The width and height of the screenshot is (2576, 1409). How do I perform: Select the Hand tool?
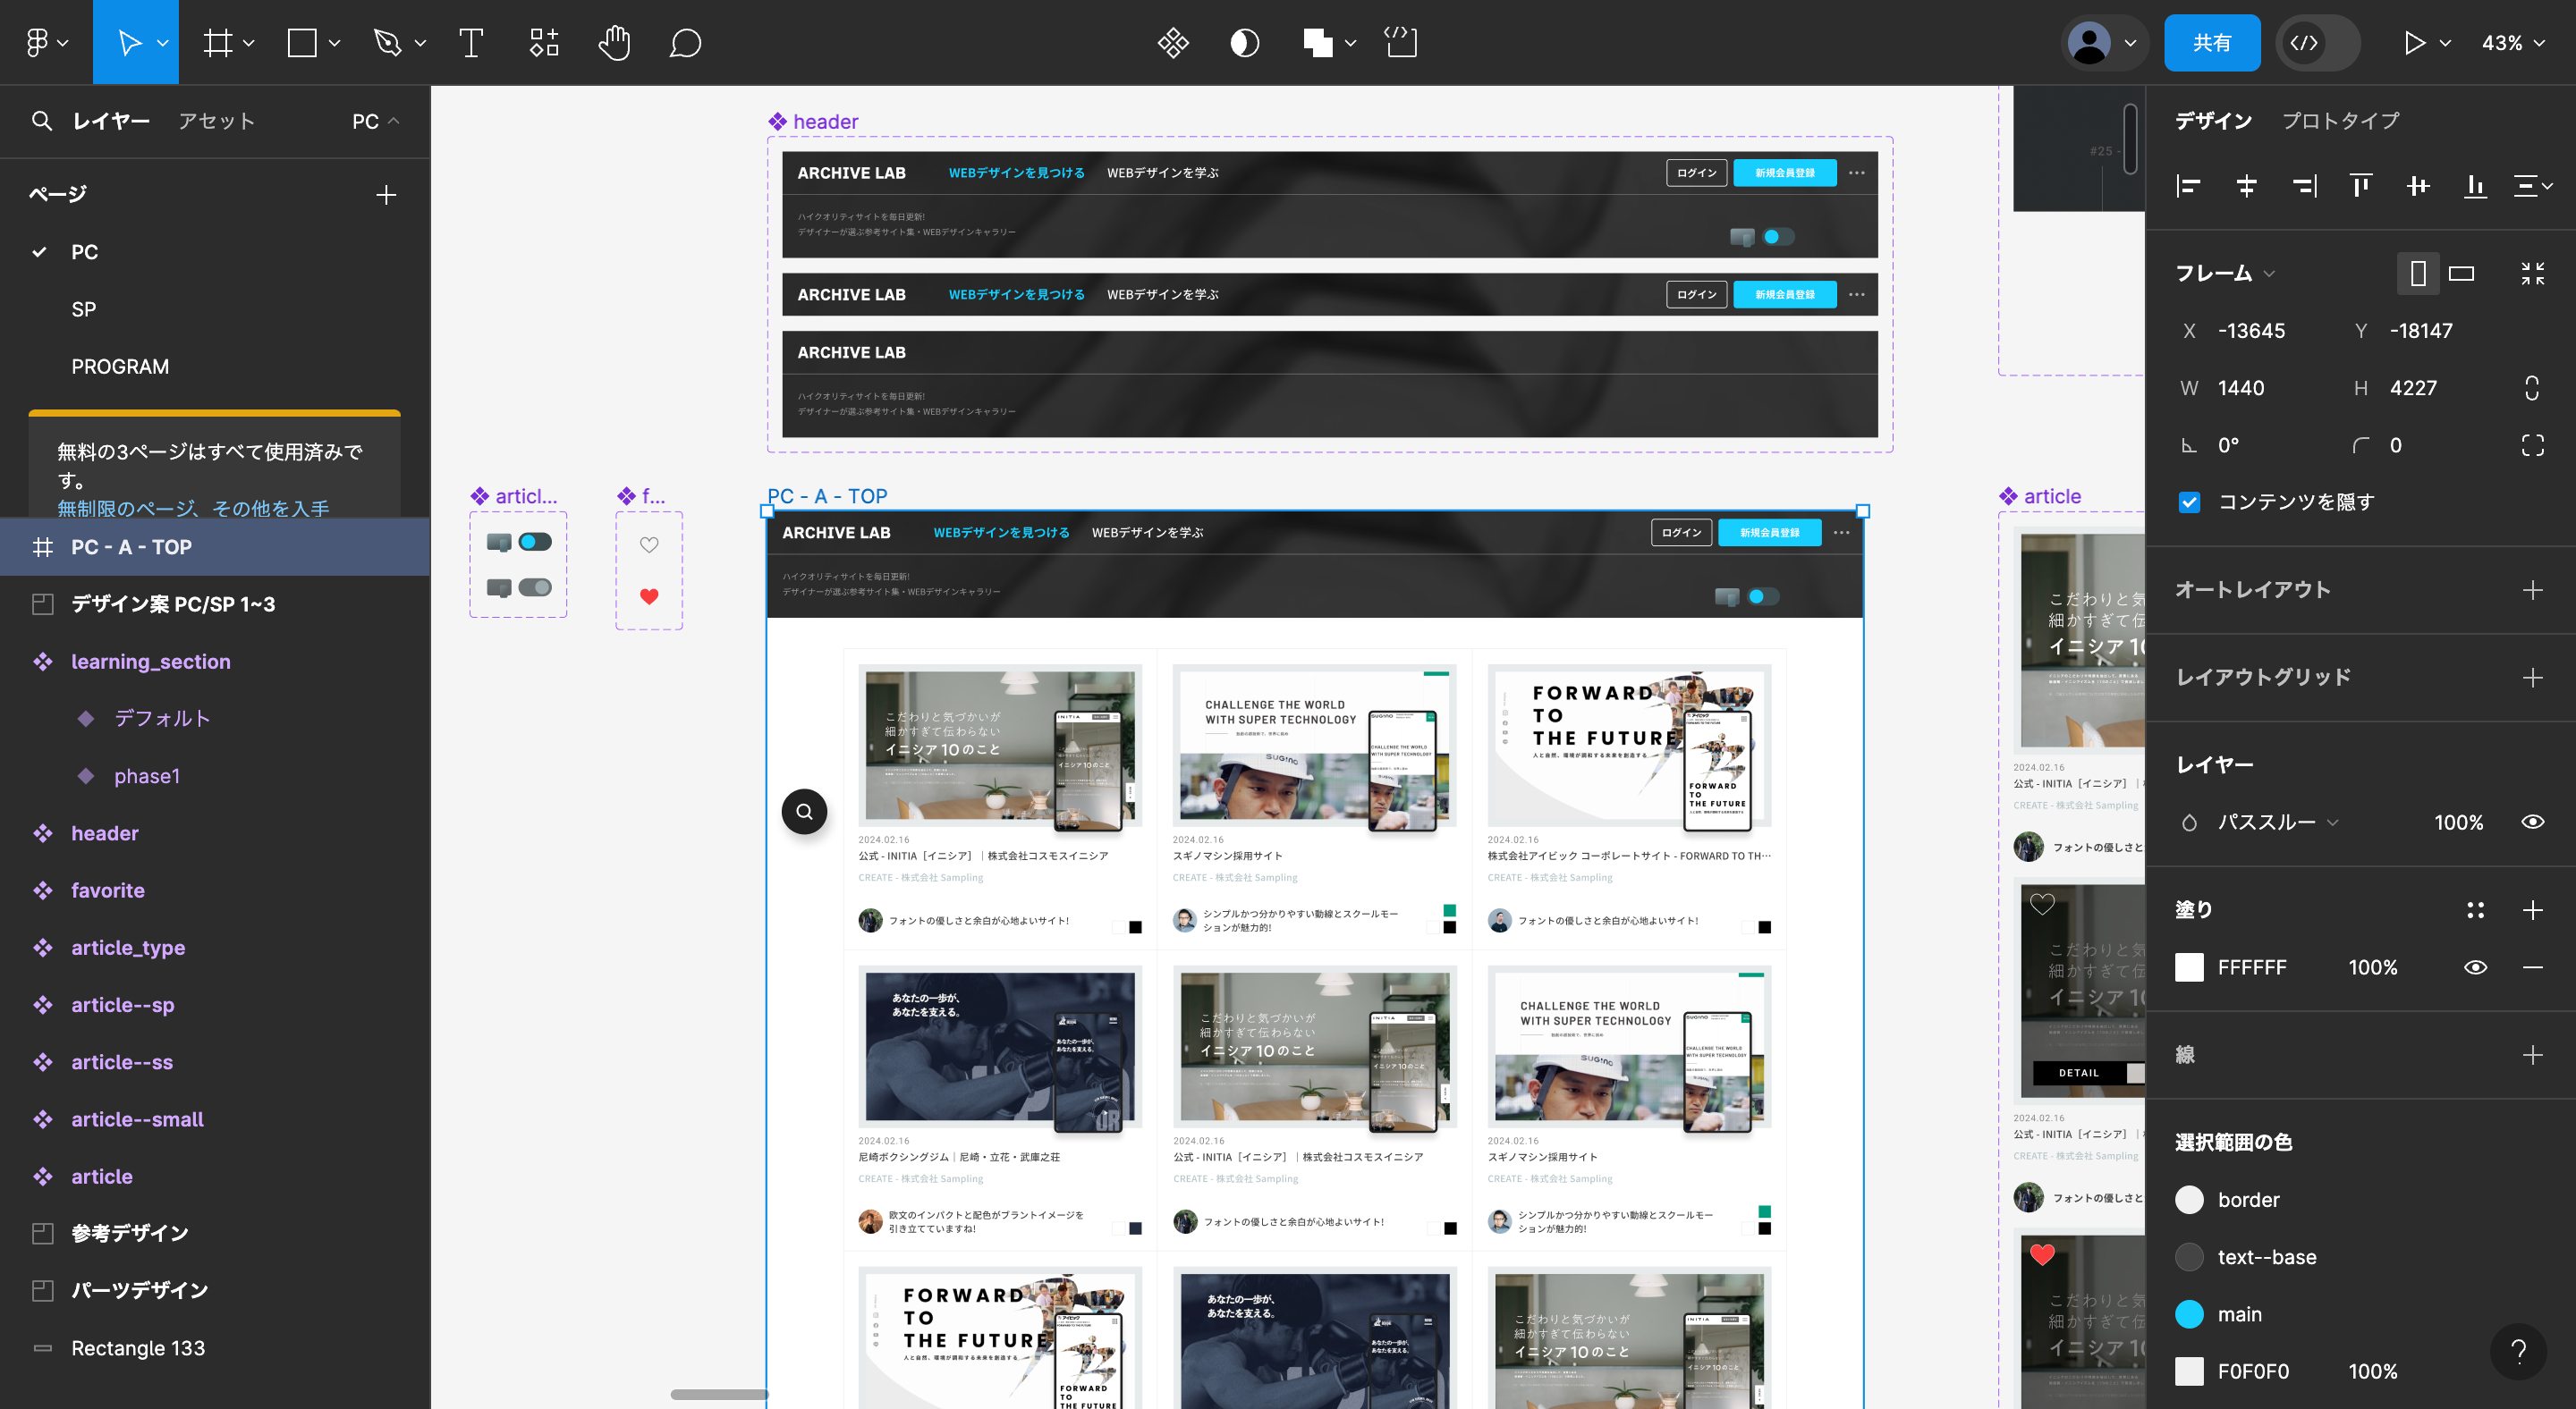(x=614, y=42)
